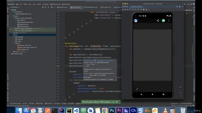Click the Android Studio search magnifier icon

188,4
